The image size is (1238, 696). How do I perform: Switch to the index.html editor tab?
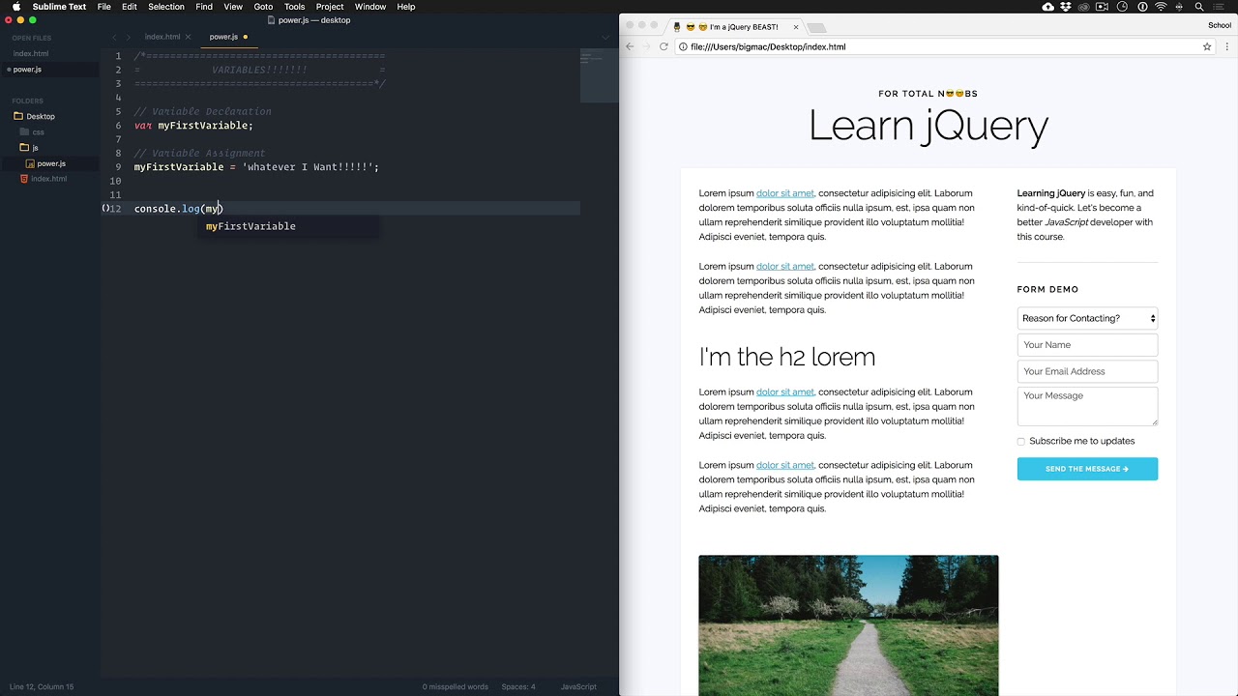[x=162, y=37]
